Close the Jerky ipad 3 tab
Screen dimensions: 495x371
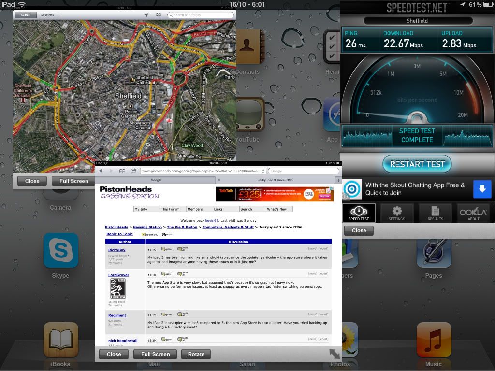tap(219, 180)
